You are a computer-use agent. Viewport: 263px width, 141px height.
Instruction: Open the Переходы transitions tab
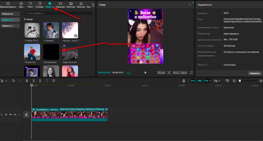pos(60,5)
